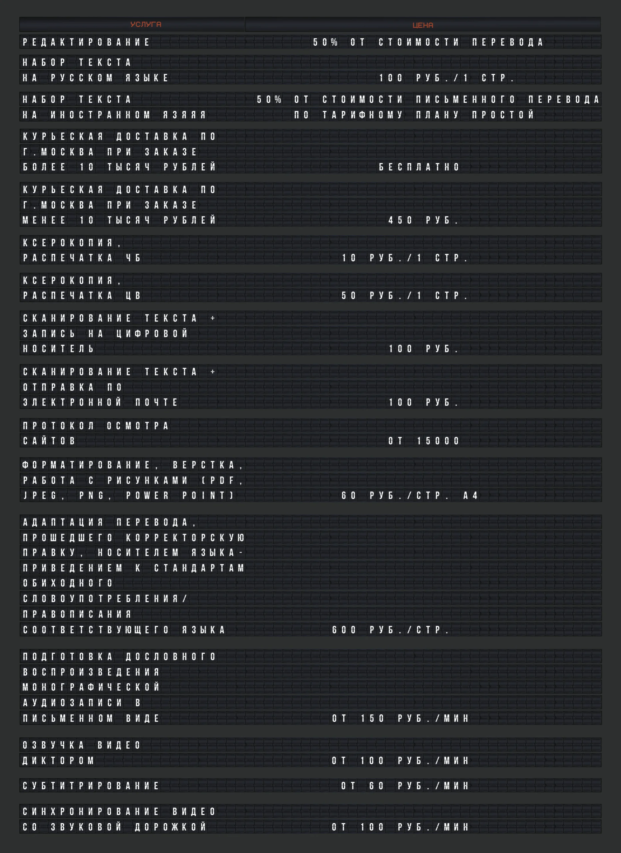Select МЕНЕЕ 10 ТЫСЯЧ РУБЛЕЙ line

click(119, 220)
